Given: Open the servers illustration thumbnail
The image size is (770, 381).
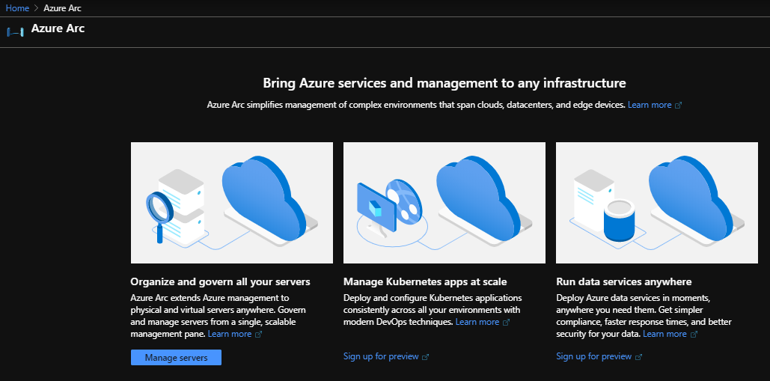Looking at the screenshot, I should [x=232, y=203].
